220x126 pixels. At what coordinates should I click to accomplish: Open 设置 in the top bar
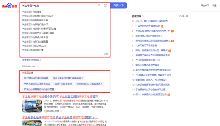click(215, 6)
